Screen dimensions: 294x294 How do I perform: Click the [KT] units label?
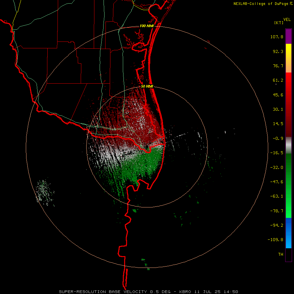click(x=279, y=23)
